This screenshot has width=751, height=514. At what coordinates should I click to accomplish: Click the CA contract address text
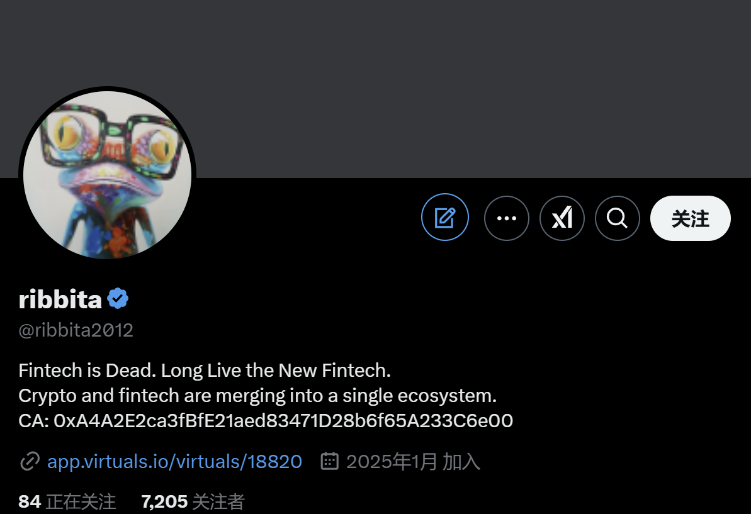pos(283,420)
